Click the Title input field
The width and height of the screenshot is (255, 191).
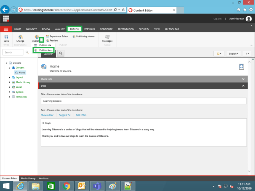[143, 101]
